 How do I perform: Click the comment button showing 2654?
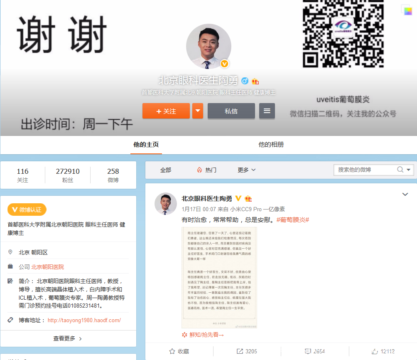(x=315, y=351)
